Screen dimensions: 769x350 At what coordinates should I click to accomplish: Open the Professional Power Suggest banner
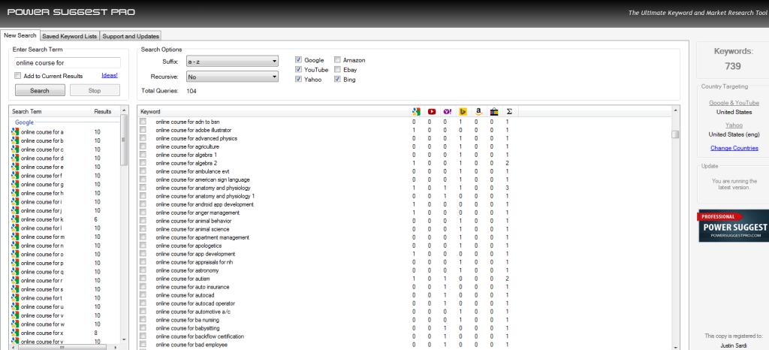point(733,225)
